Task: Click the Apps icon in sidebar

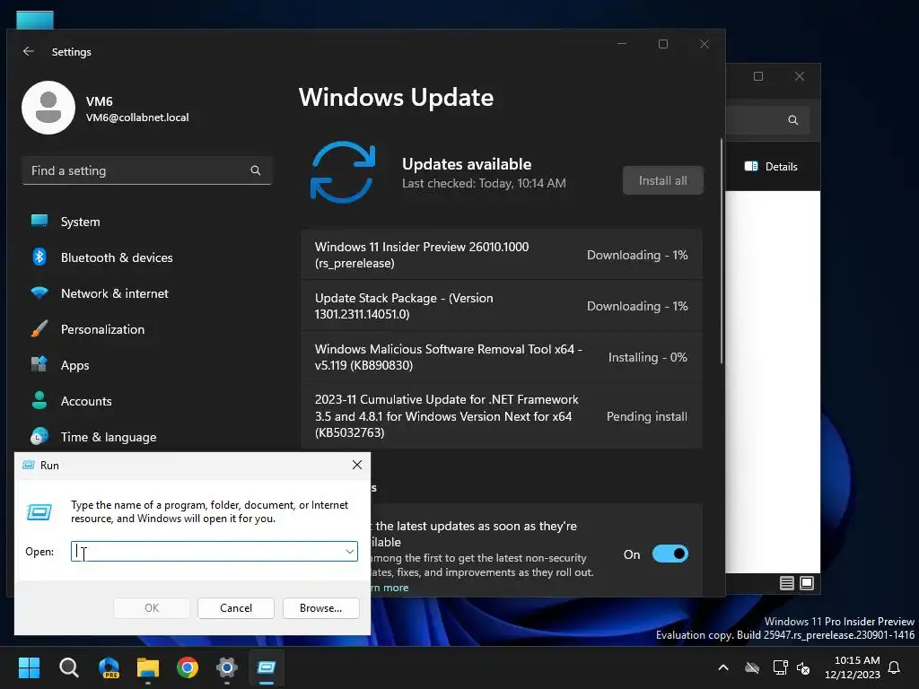Action: (39, 364)
